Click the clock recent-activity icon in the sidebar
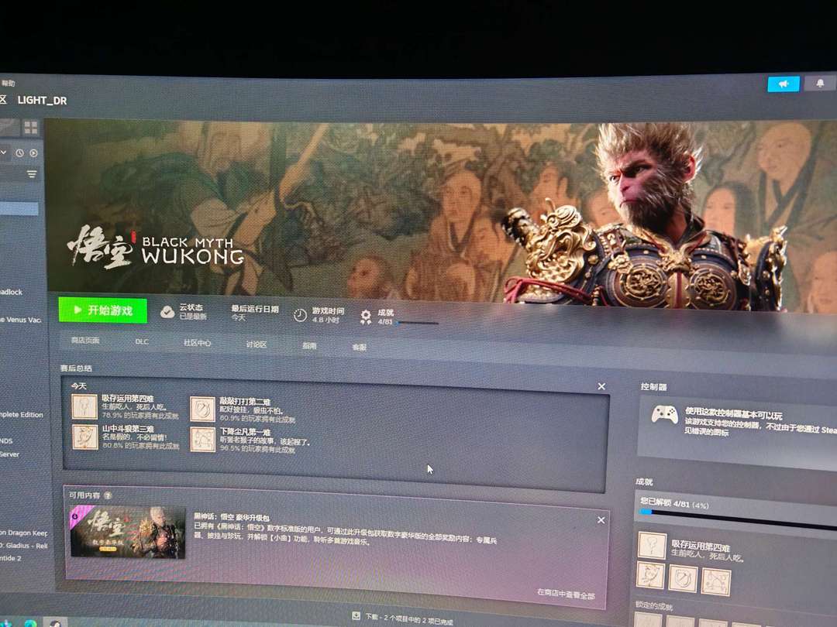Screen dimensions: 837x627 coord(19,153)
